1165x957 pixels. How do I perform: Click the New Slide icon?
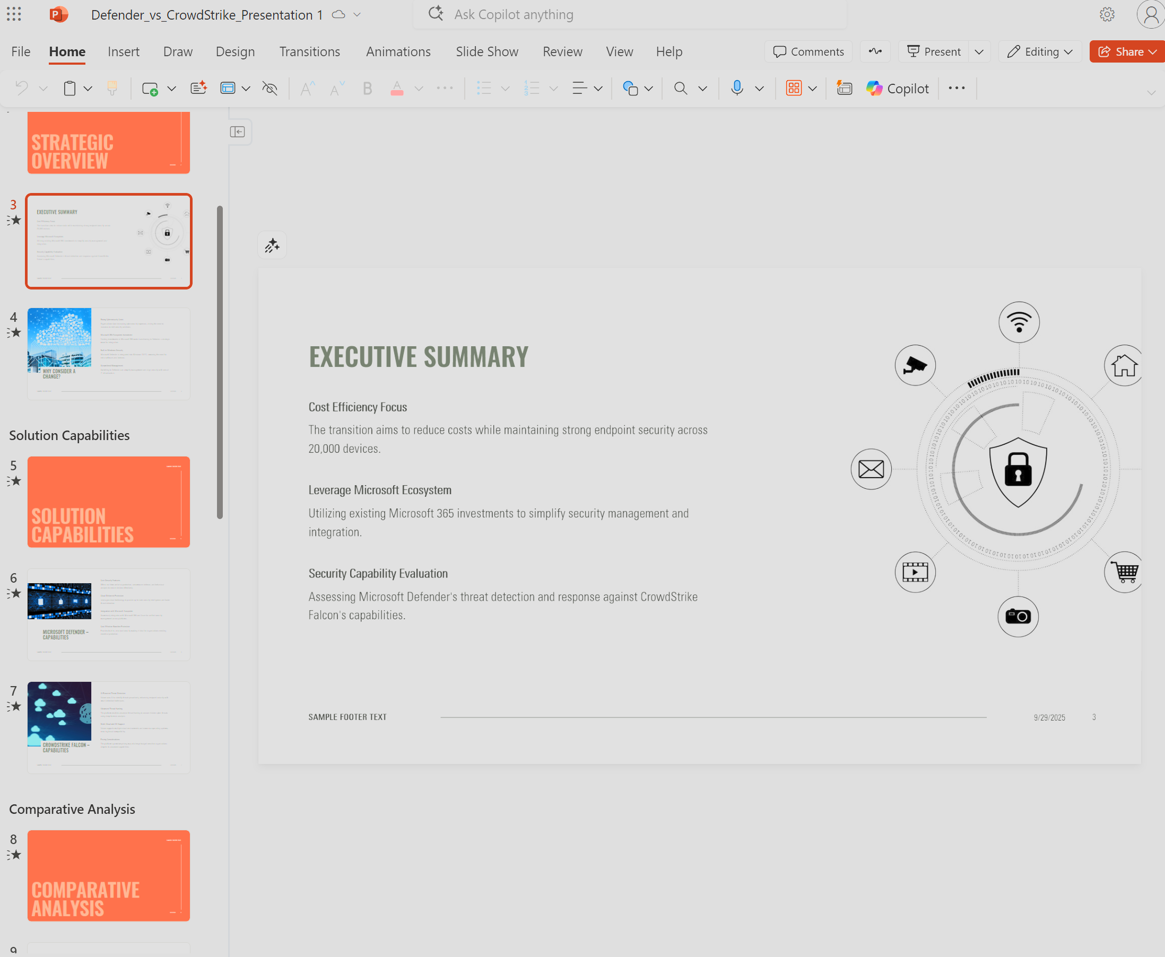[x=150, y=88]
